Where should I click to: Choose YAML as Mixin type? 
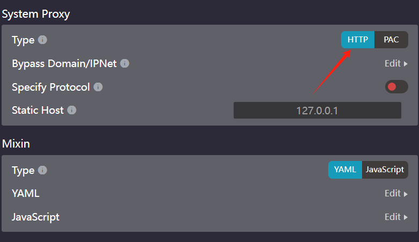pyautogui.click(x=345, y=170)
